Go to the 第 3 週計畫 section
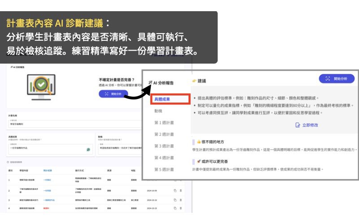This screenshot has height=224, width=359. (164, 146)
